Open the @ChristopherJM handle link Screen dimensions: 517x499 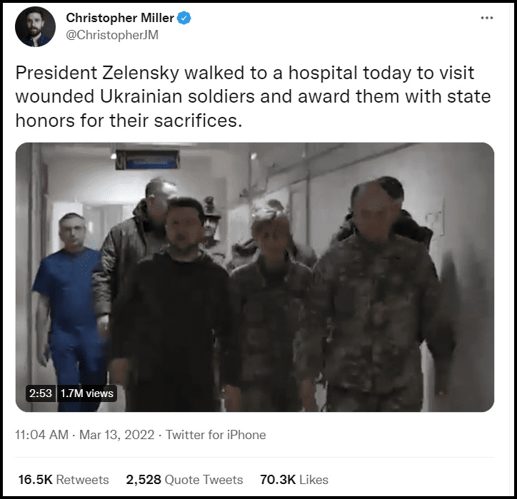click(112, 35)
